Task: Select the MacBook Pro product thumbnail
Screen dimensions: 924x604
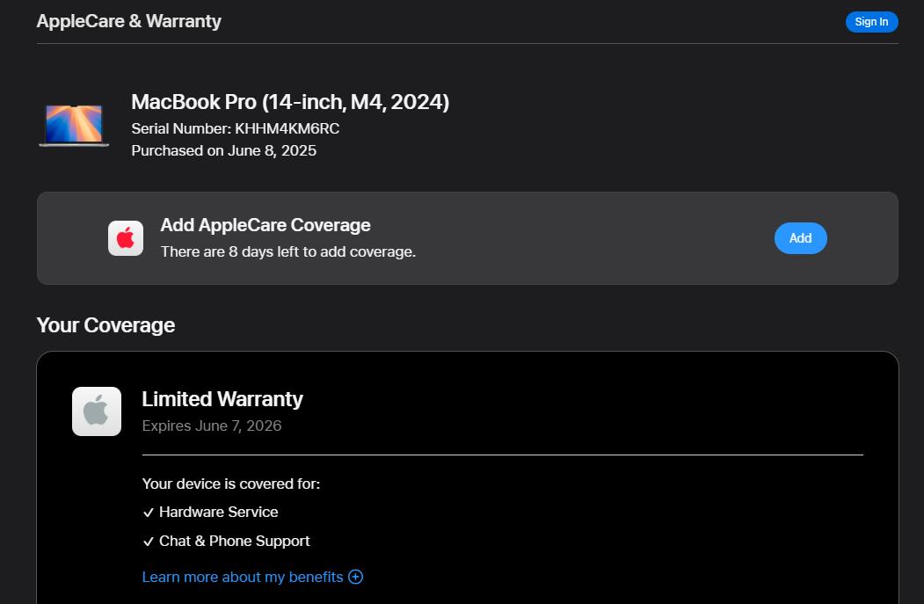Action: (x=74, y=125)
